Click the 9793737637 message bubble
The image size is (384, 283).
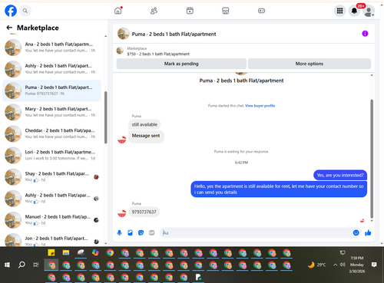coord(144,212)
